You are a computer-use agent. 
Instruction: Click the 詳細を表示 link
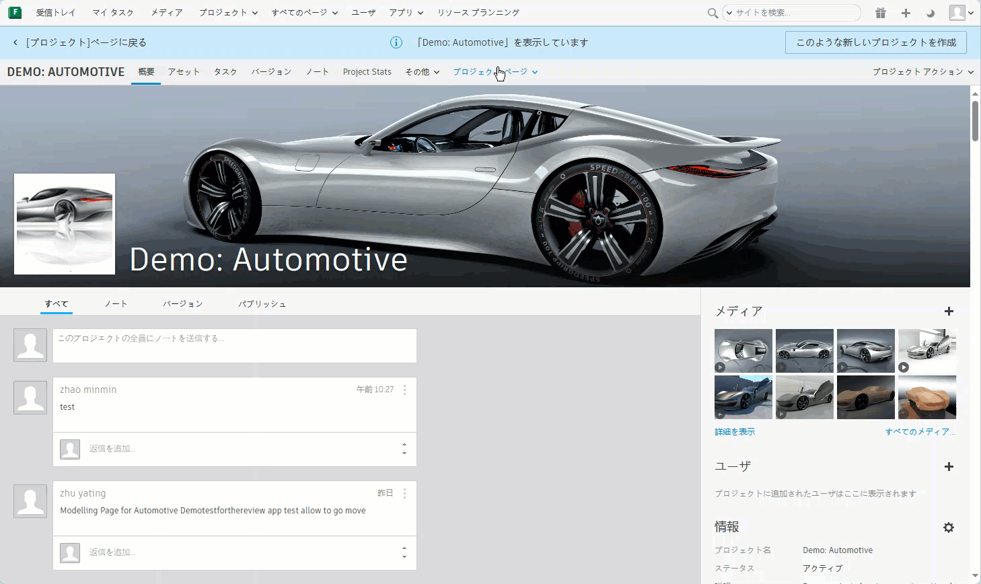[x=735, y=432]
